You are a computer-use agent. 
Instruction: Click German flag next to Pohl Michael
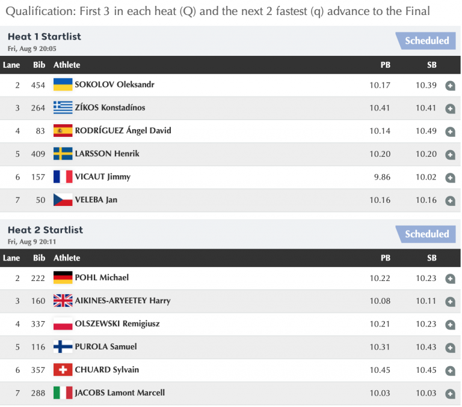pos(63,277)
